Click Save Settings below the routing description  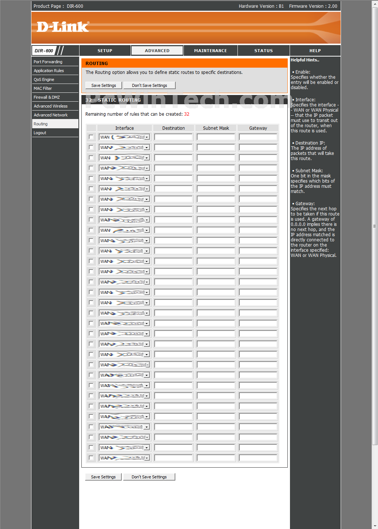(104, 85)
